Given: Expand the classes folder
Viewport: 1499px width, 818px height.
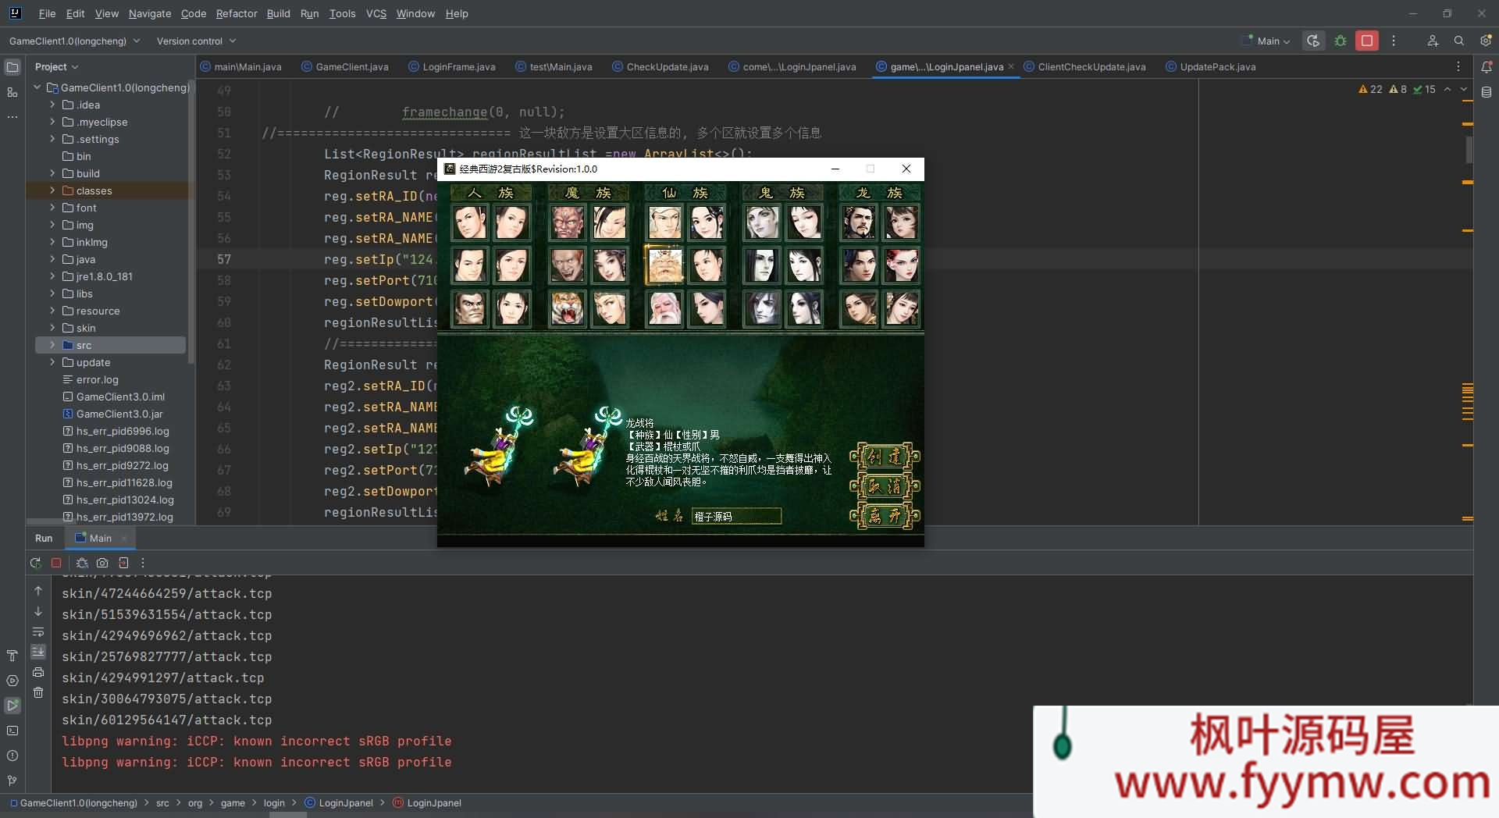Looking at the screenshot, I should point(52,190).
